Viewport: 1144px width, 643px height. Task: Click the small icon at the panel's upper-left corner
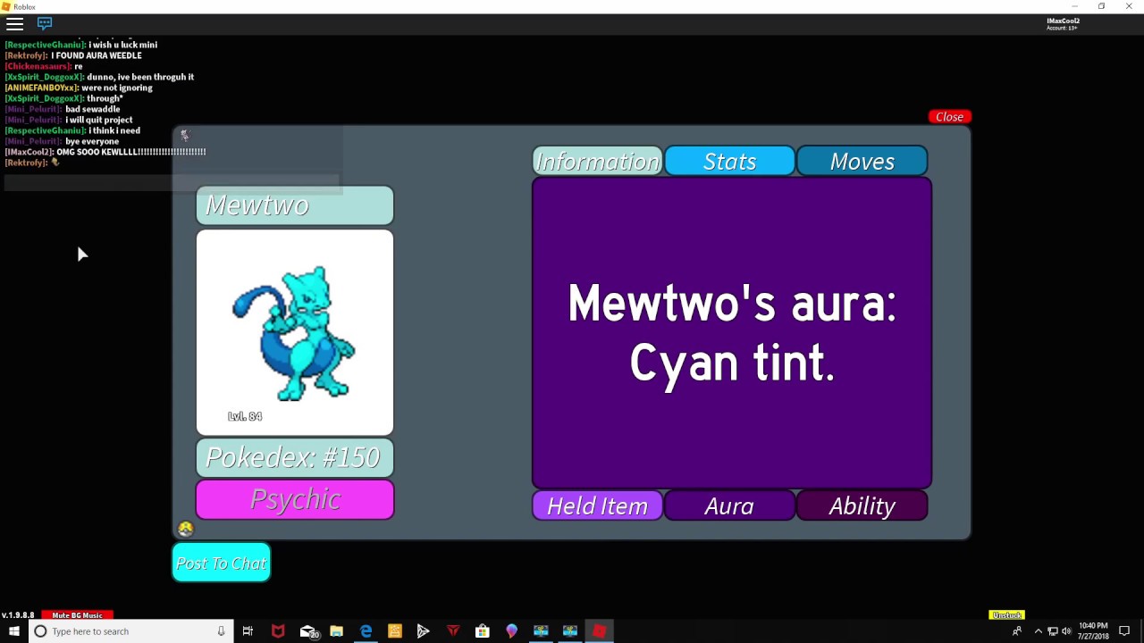coord(184,136)
